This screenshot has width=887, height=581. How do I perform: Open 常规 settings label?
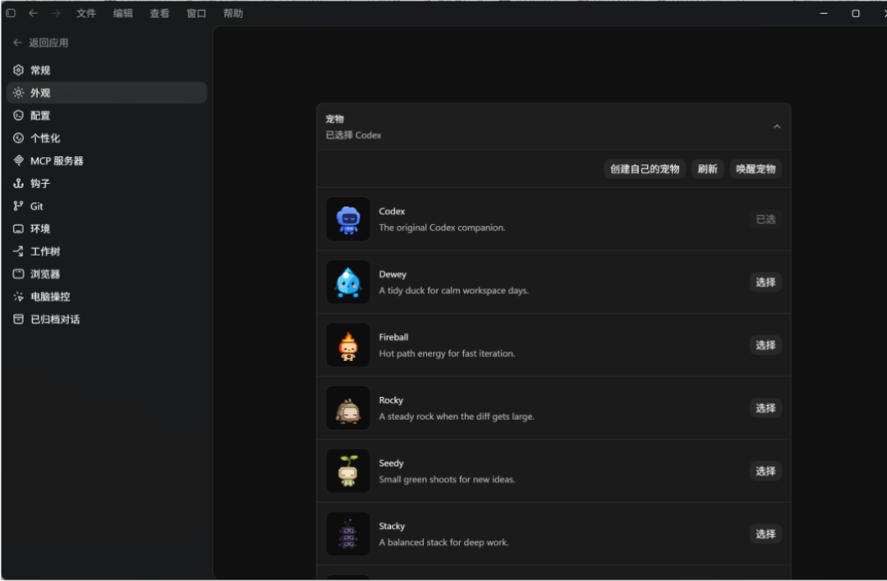[x=40, y=70]
